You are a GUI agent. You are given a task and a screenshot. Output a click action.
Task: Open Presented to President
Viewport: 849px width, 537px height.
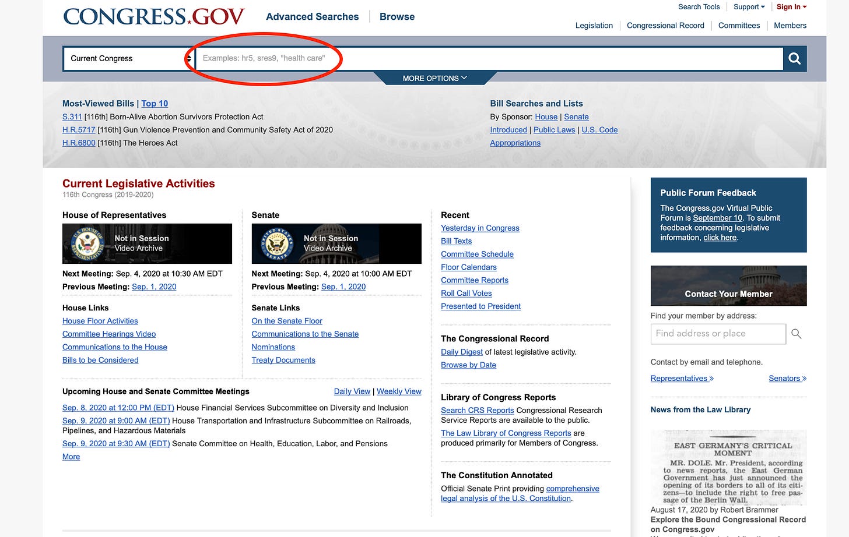coord(480,306)
